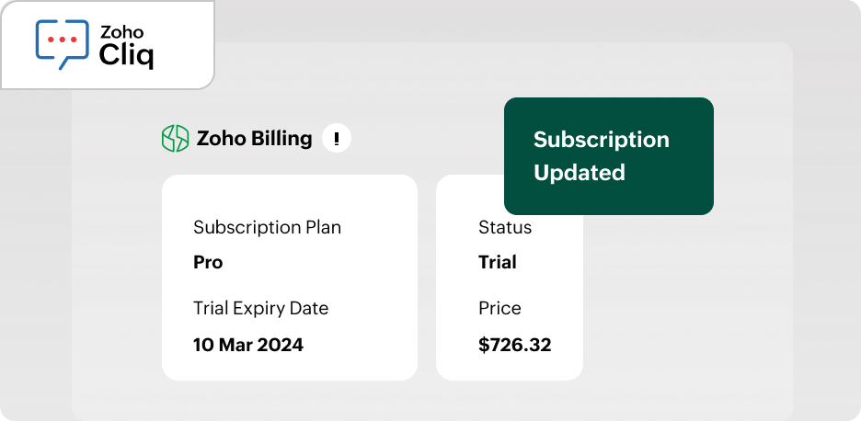This screenshot has width=861, height=421.
Task: Click the exclamation info icon beside Zoho Billing
Action: (x=337, y=139)
